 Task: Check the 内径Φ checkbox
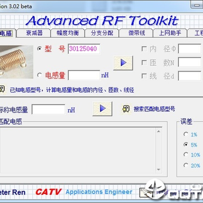click(x=144, y=49)
